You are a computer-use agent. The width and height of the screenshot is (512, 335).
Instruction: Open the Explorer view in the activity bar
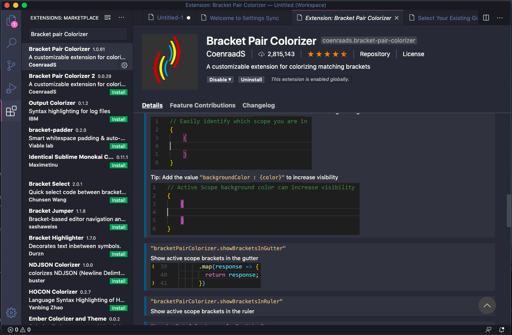point(11,20)
